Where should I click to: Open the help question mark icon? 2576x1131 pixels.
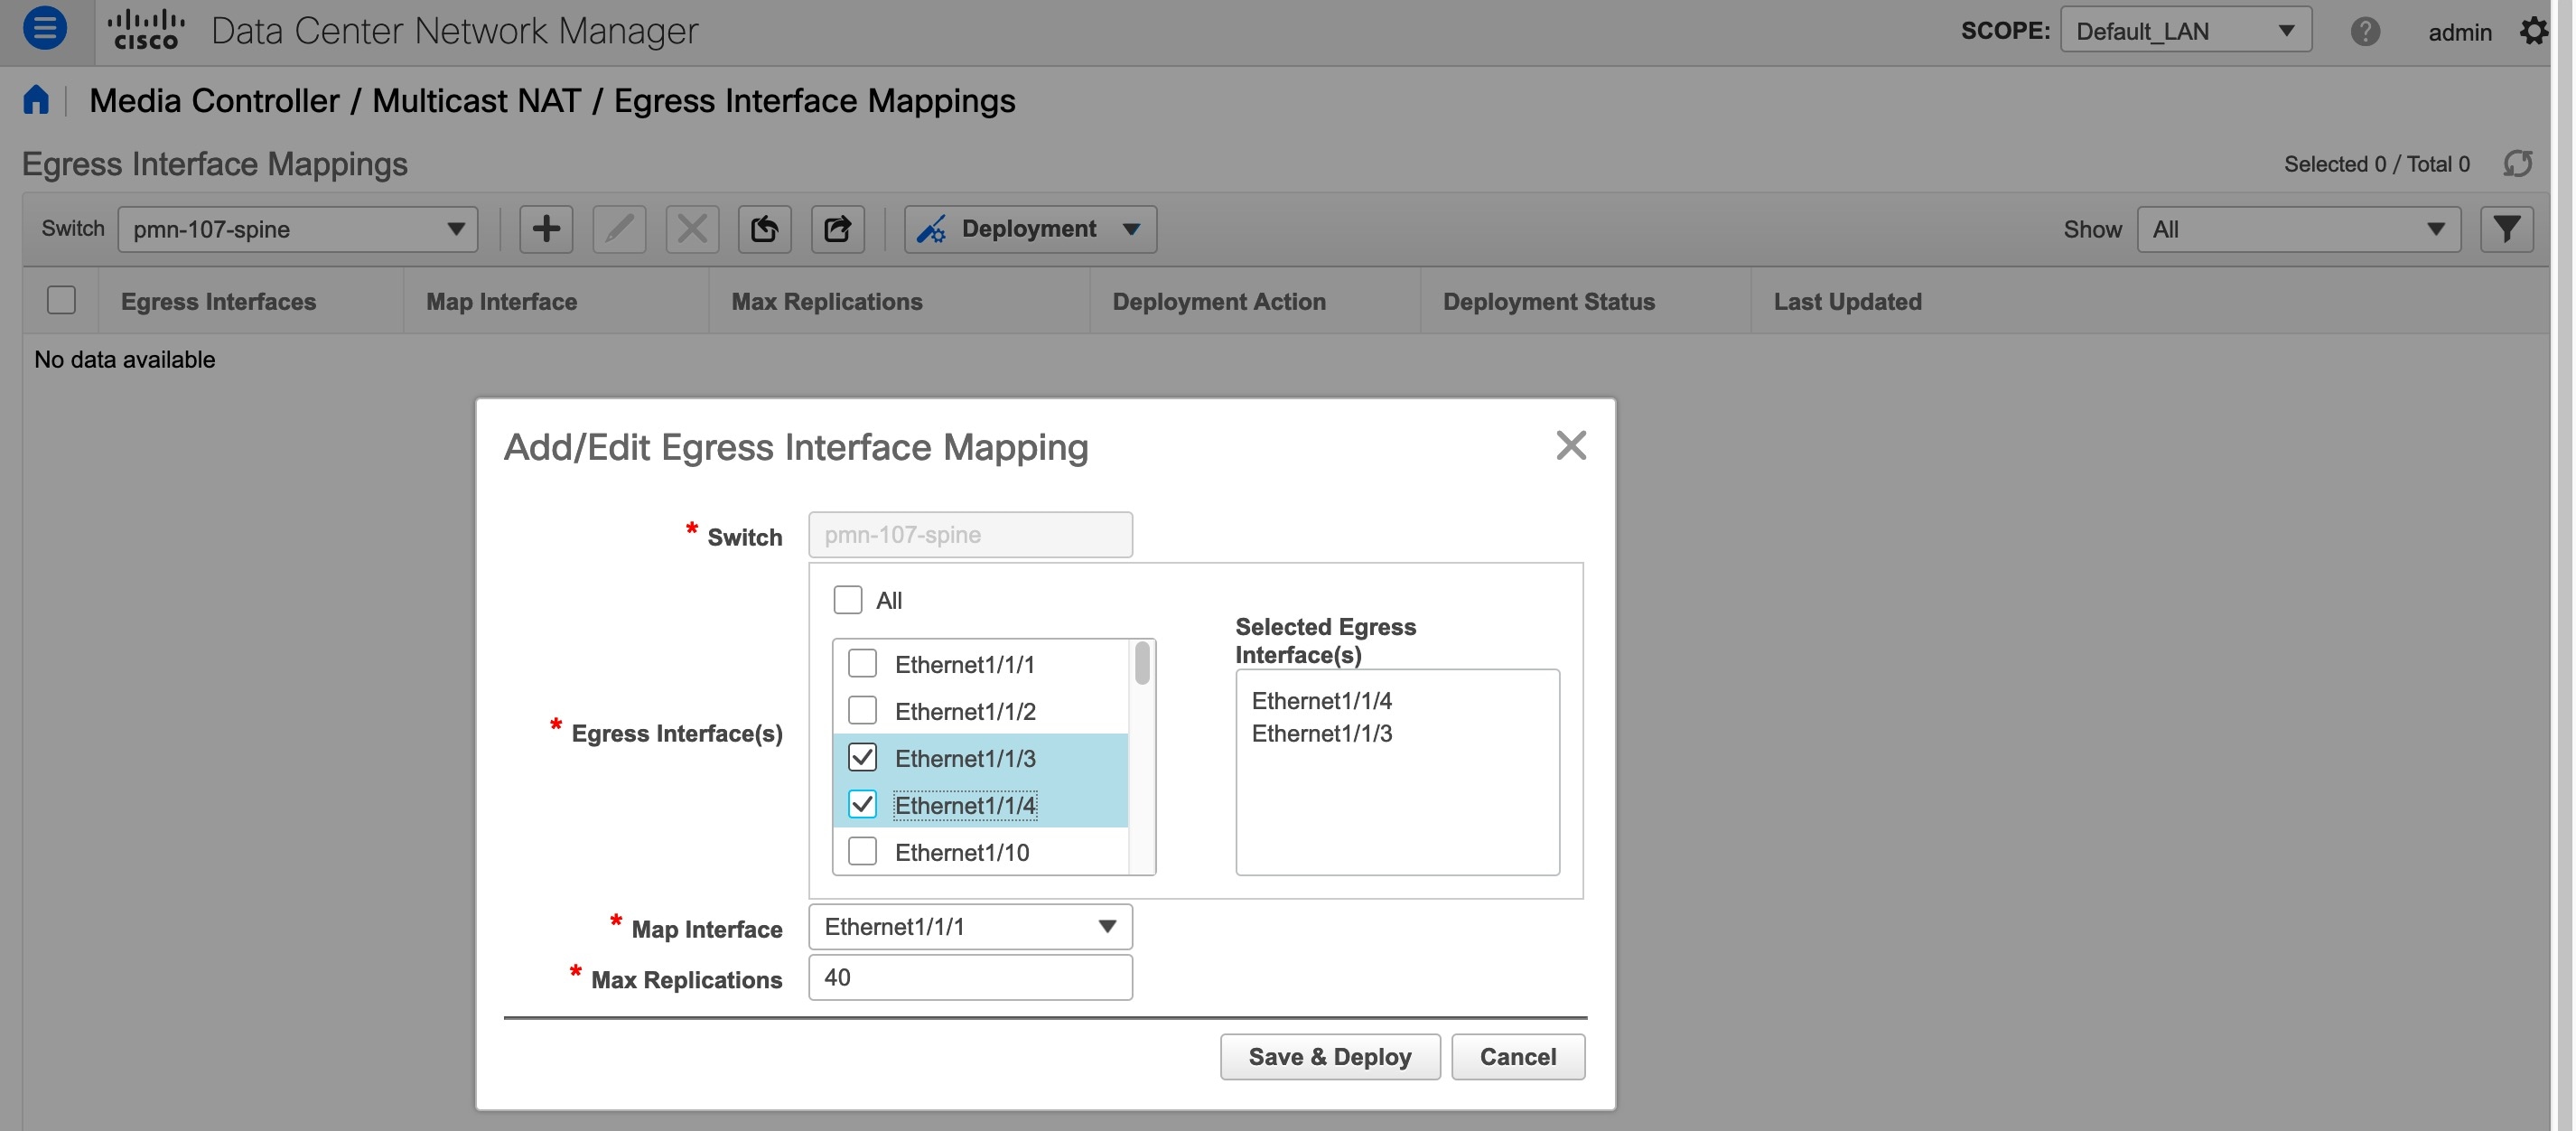pyautogui.click(x=2364, y=31)
